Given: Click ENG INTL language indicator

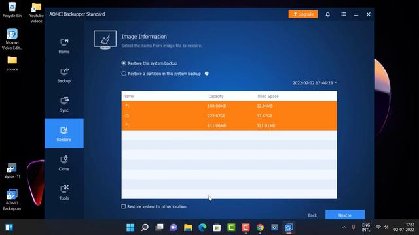Looking at the screenshot, I should (x=366, y=227).
